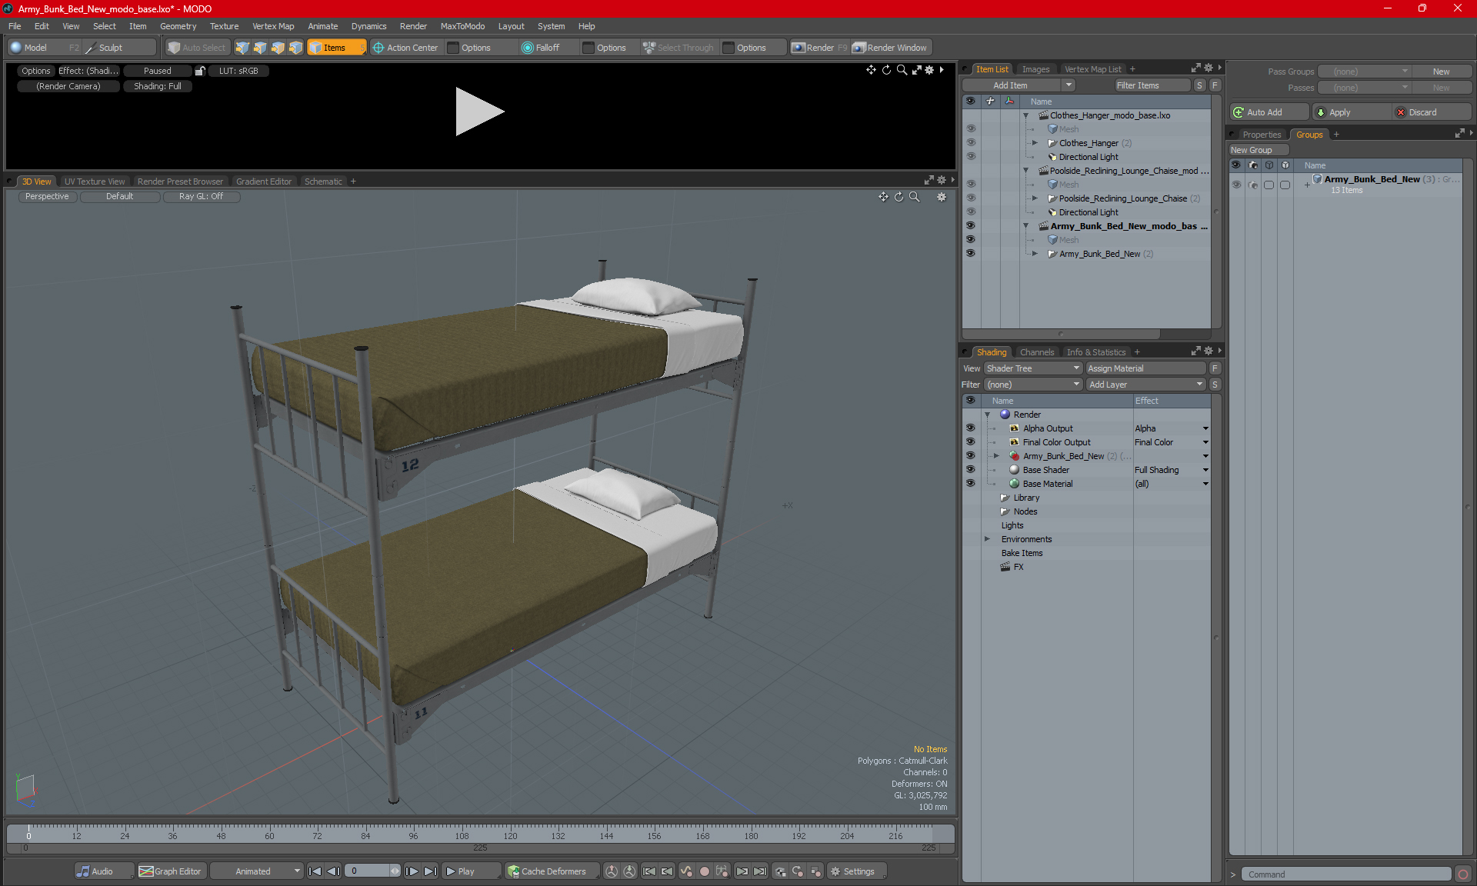
Task: Open Alpha effect dropdown
Action: click(1205, 428)
